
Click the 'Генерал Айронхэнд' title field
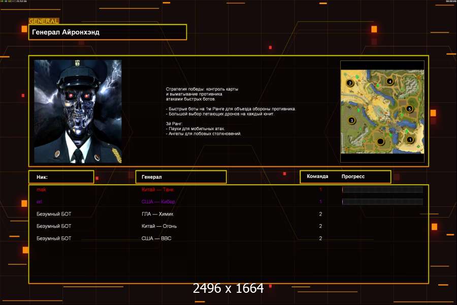[108, 32]
